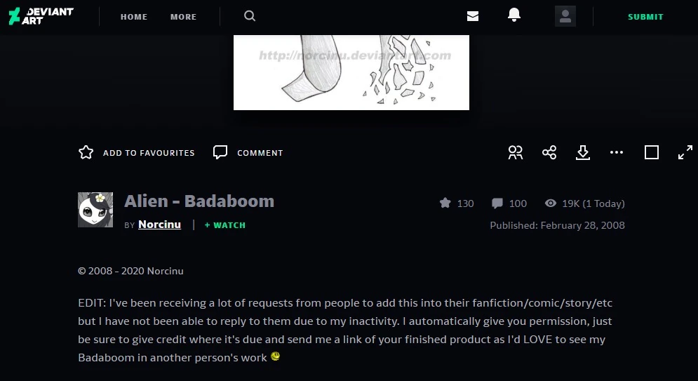Viewport: 698px width, 381px height.
Task: Toggle theater mode square icon
Action: pyautogui.click(x=652, y=152)
